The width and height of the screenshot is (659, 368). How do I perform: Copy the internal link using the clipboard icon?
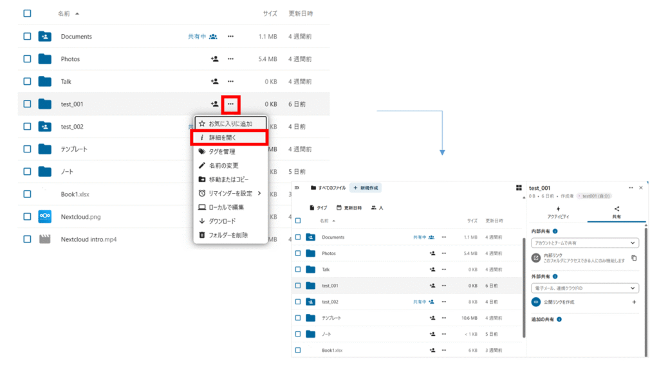point(634,258)
